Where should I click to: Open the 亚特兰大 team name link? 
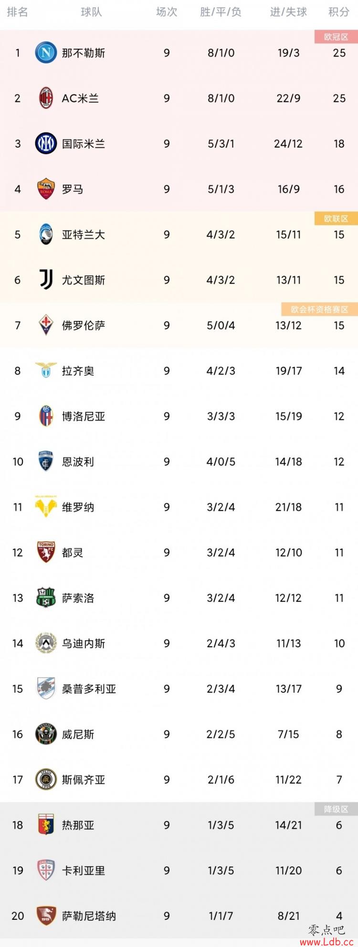coord(84,234)
